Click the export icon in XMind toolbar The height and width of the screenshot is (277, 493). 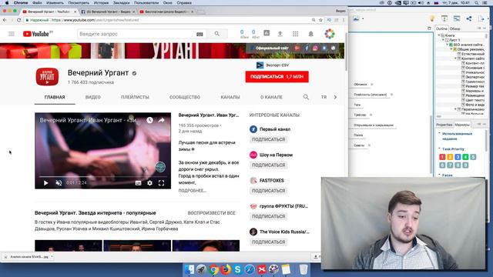pos(481,18)
